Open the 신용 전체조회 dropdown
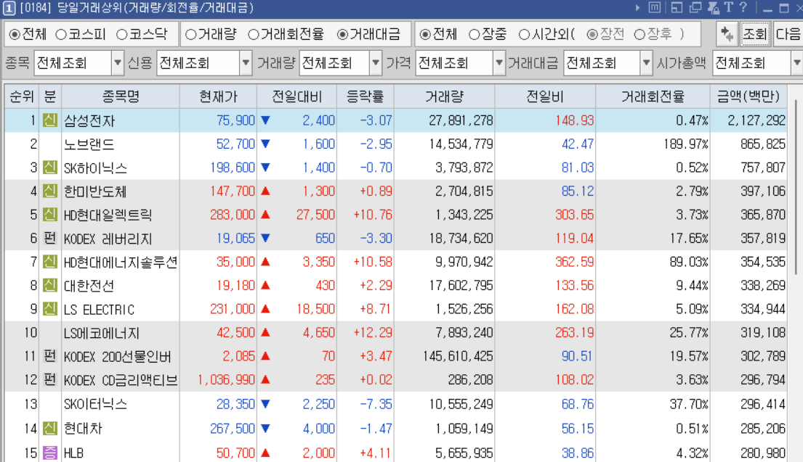 [x=246, y=63]
